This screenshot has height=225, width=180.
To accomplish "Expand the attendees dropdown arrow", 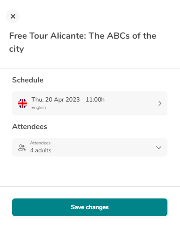I will pos(159,148).
